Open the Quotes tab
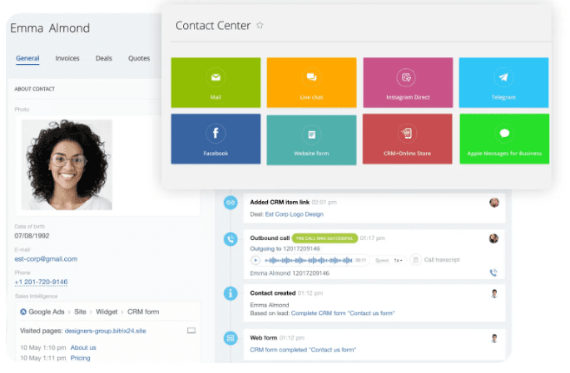Screen dimensions: 570x373 tap(139, 58)
